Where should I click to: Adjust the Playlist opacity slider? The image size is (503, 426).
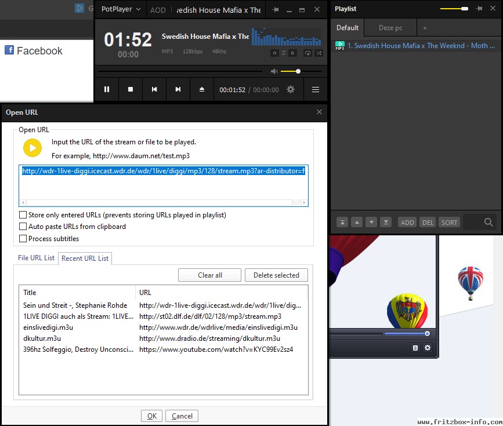click(x=454, y=9)
